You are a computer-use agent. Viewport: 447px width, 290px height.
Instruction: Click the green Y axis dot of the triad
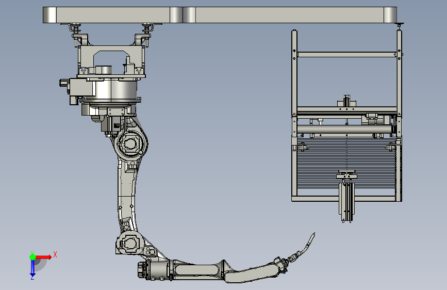[32, 257]
